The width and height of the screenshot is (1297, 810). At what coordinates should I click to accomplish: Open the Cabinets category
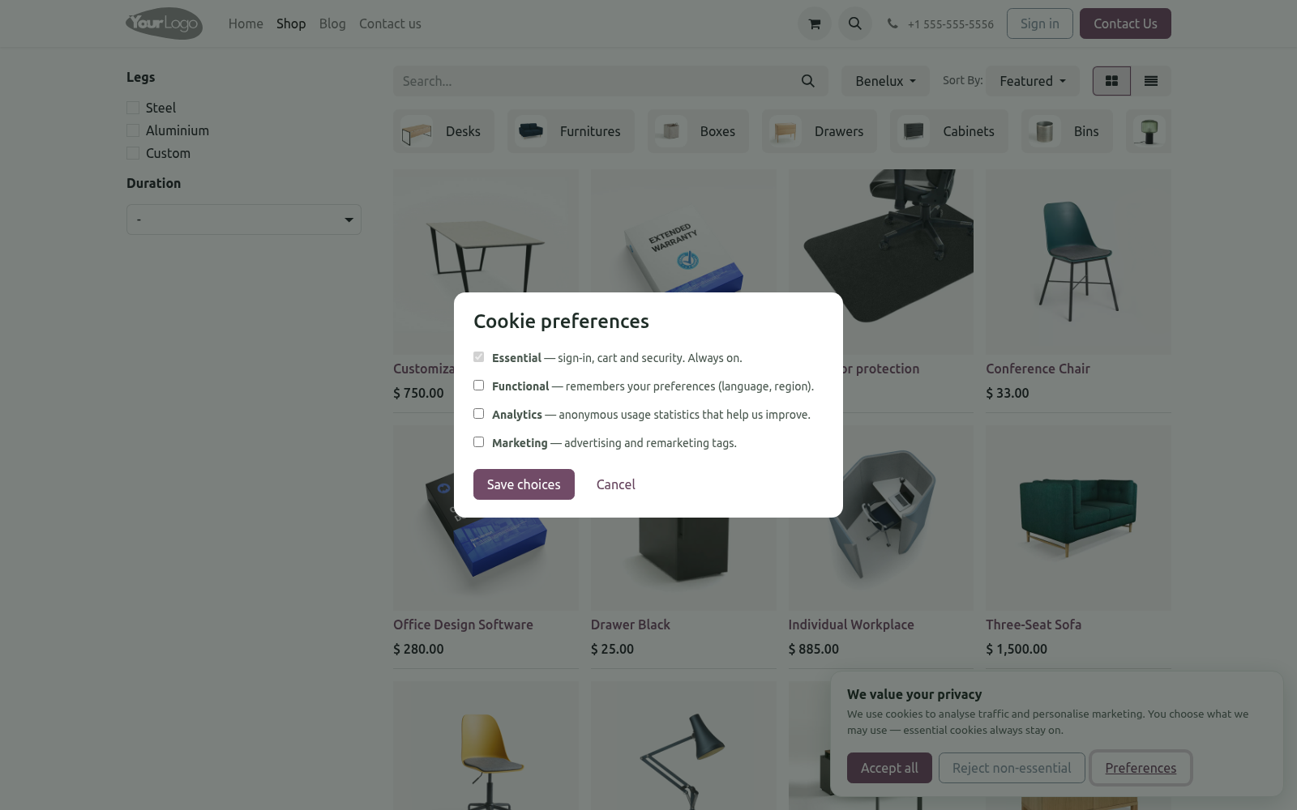pos(949,131)
